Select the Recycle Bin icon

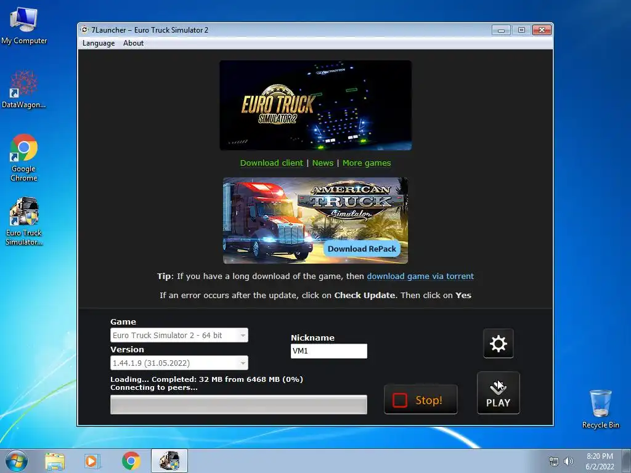click(x=600, y=409)
